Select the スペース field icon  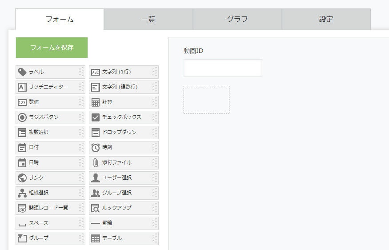point(22,225)
